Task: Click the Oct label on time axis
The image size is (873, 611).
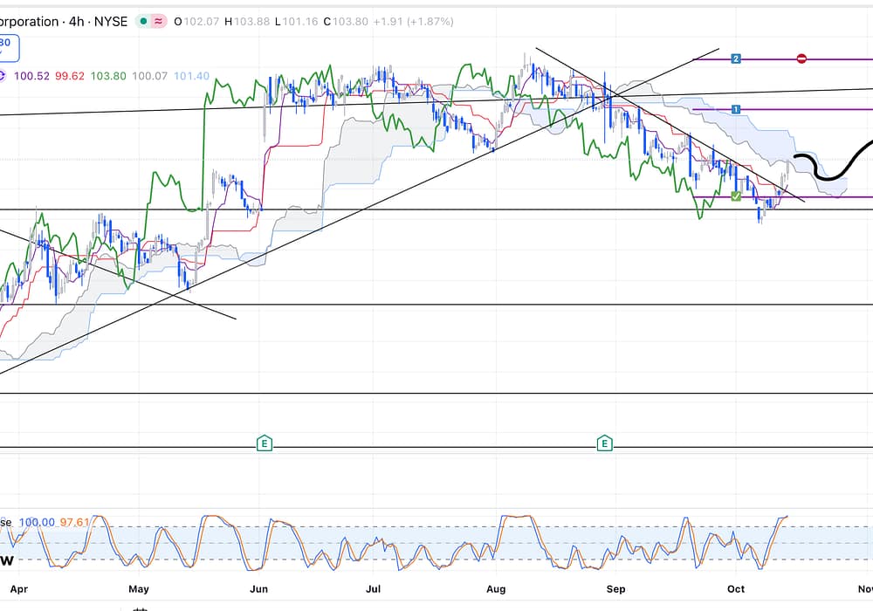Action: tap(738, 589)
